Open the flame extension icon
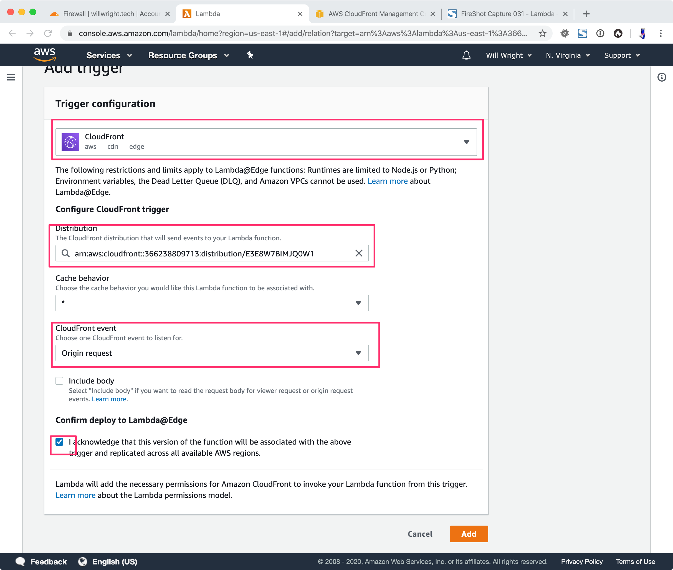The width and height of the screenshot is (673, 570). [618, 33]
